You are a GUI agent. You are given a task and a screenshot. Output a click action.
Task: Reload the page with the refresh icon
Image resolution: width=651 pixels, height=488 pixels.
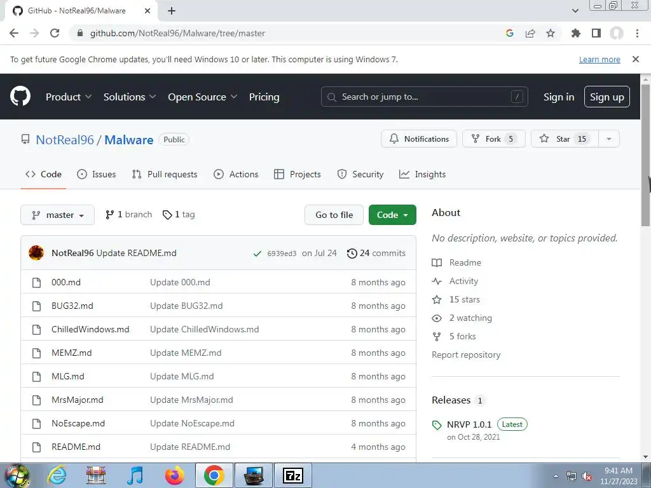pyautogui.click(x=55, y=33)
